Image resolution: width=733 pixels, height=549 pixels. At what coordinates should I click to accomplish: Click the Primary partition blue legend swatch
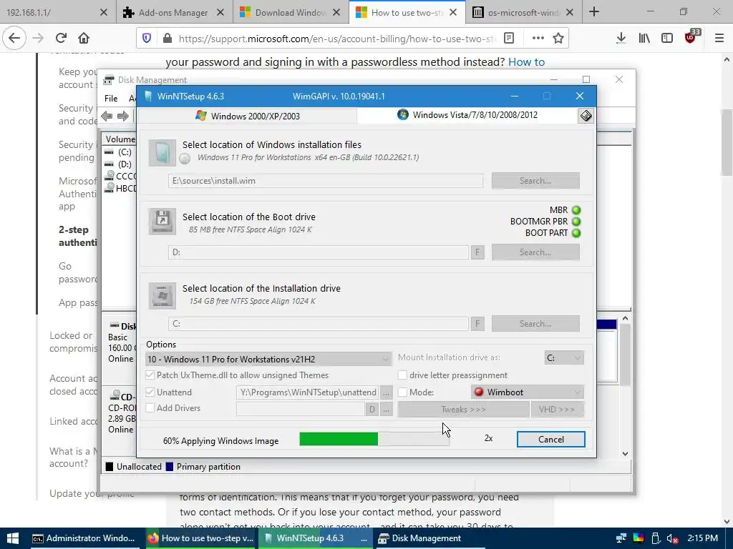pyautogui.click(x=170, y=467)
